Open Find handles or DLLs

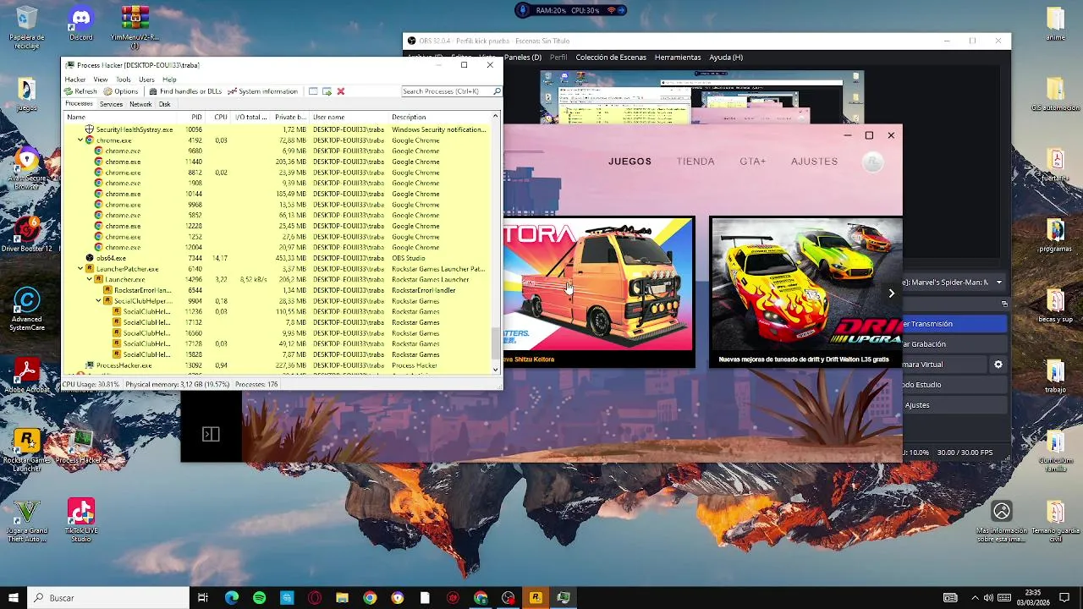(184, 91)
